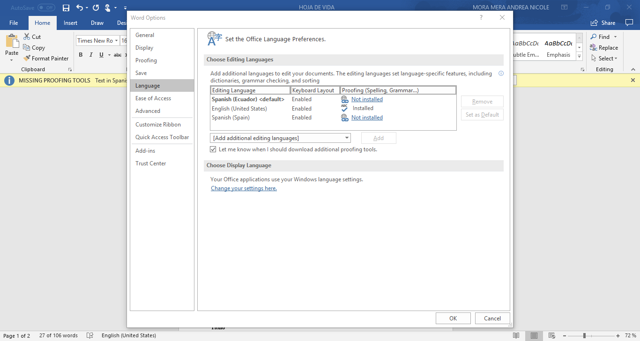This screenshot has width=640, height=341.
Task: Click the Save icon in quick access toolbar
Action: (66, 8)
